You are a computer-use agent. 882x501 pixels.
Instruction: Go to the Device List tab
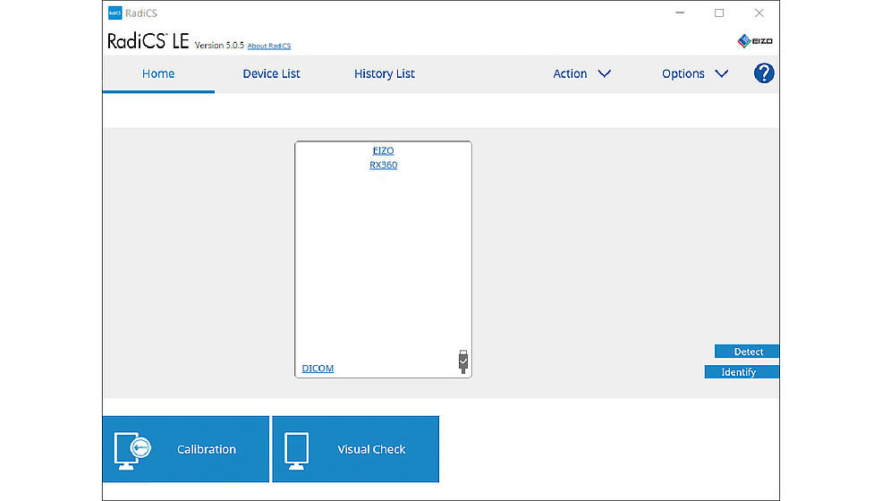271,73
